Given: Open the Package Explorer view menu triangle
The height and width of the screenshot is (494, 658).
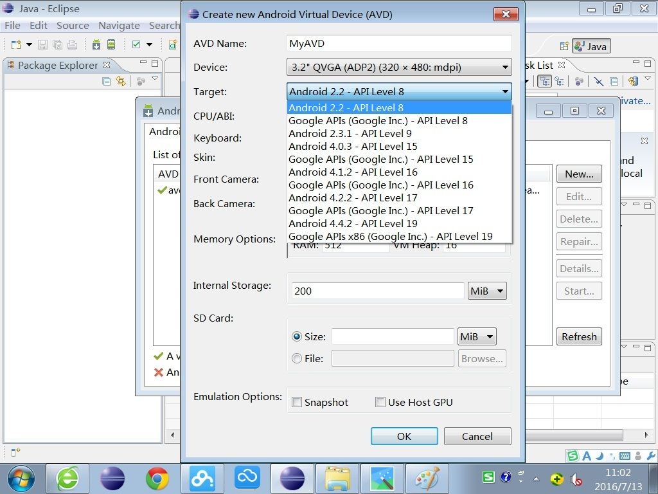Looking at the screenshot, I should click(155, 78).
